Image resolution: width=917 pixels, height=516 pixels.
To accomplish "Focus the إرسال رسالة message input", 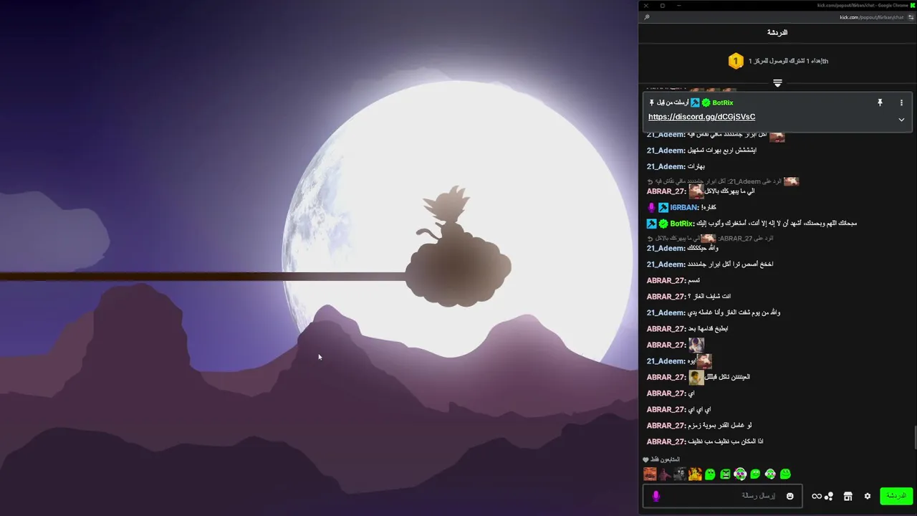I will click(x=722, y=496).
